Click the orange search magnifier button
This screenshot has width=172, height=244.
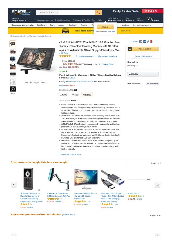tap(98, 12)
